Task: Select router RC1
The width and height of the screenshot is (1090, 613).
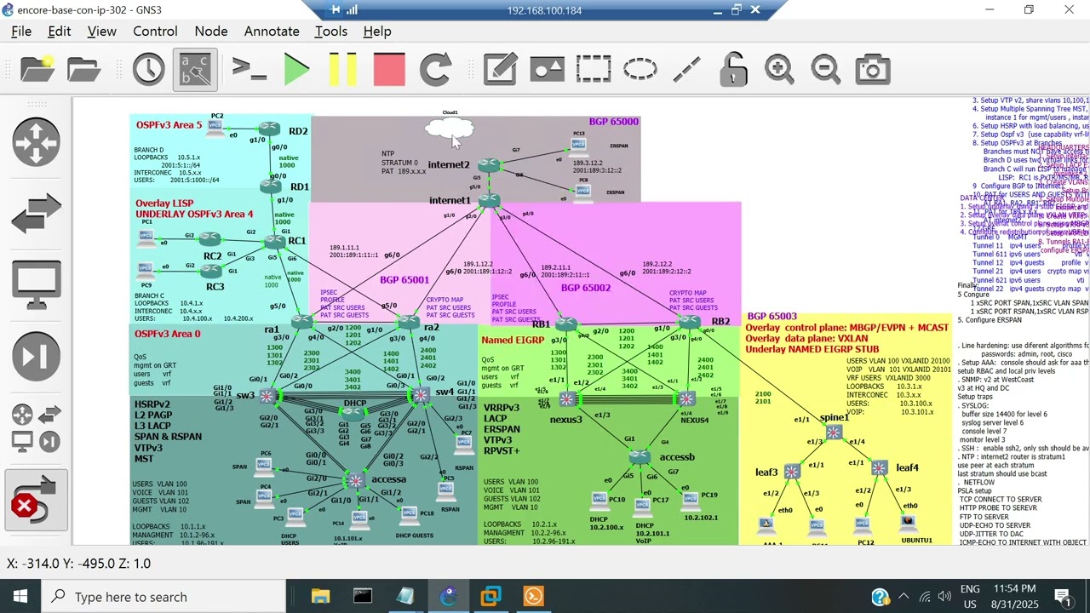Action: tap(272, 242)
